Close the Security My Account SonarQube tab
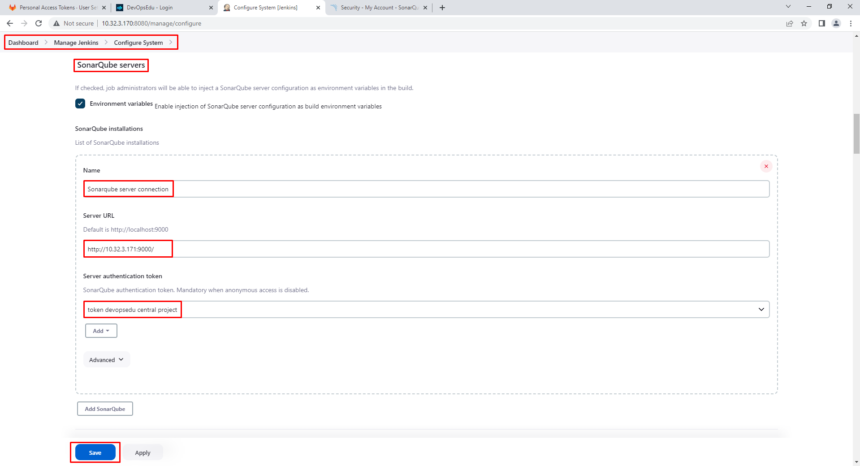 (425, 8)
